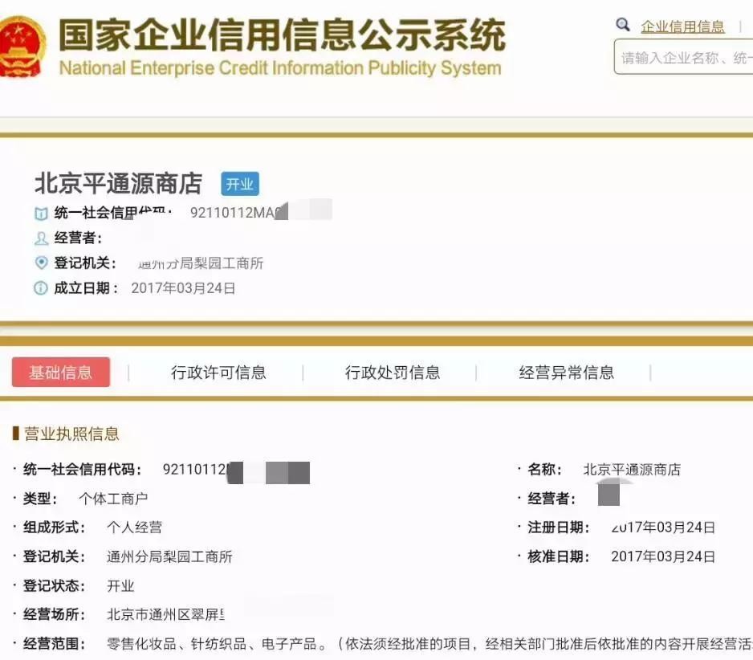753x660 pixels.
Task: Click the large 北京平通源商店 company heading
Action: pos(119,183)
